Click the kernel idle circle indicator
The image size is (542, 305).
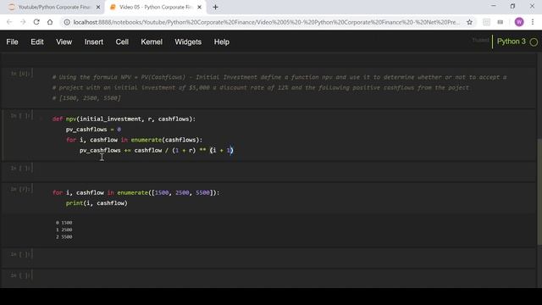pyautogui.click(x=534, y=42)
